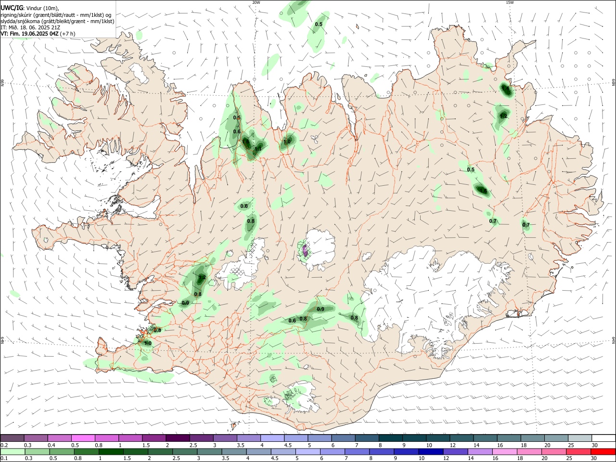Click the UWC/IG title text

click(12, 7)
